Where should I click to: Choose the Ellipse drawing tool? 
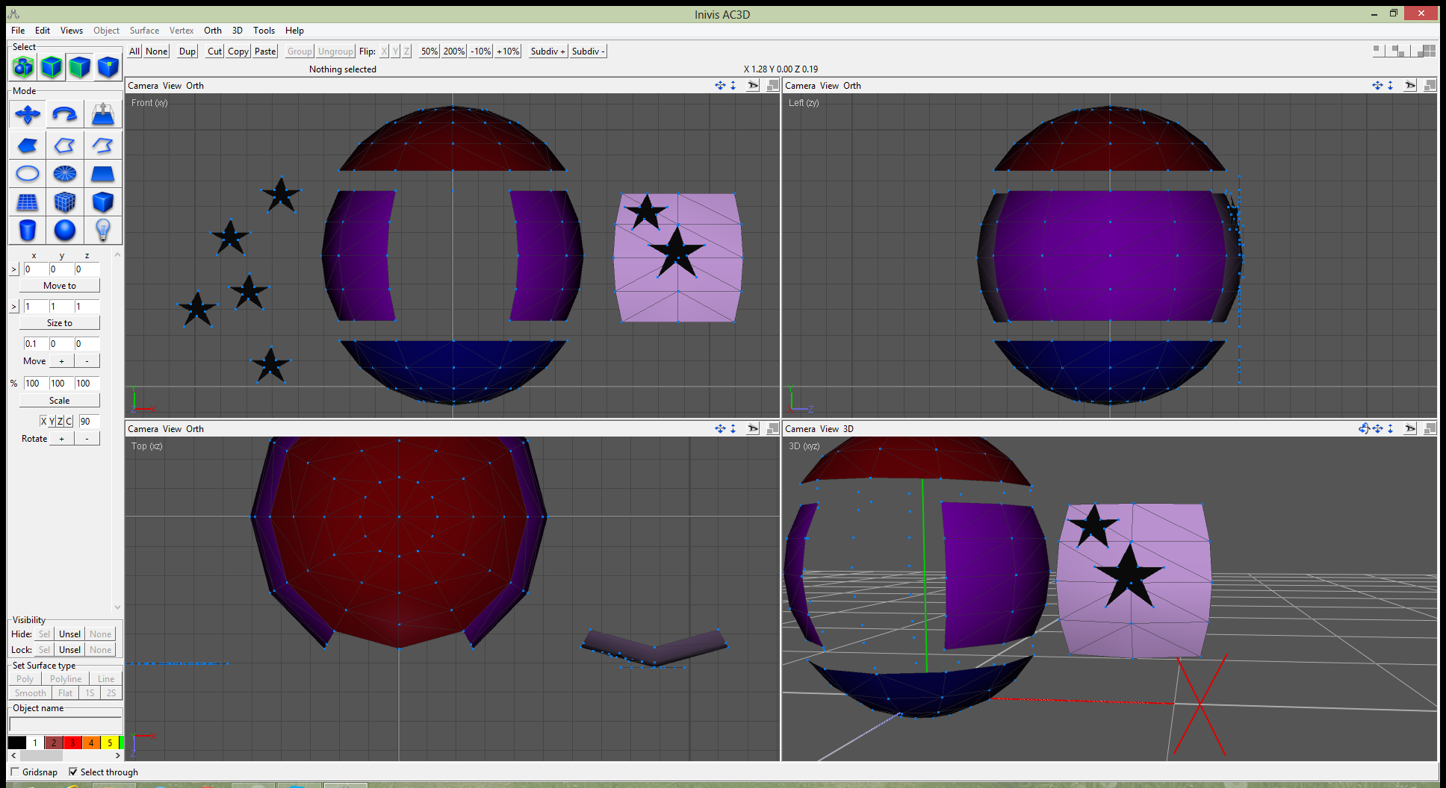tap(28, 174)
